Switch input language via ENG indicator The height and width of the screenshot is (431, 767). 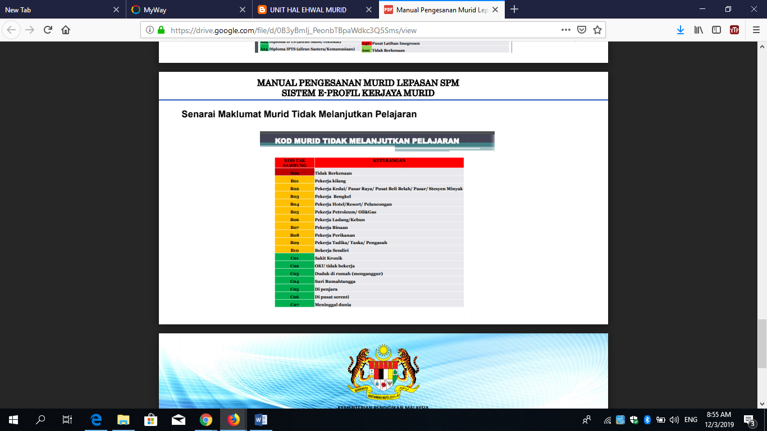[x=691, y=420]
